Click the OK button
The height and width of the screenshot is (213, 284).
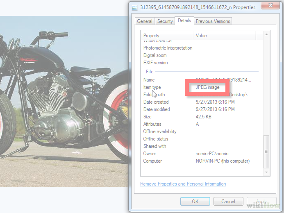(x=195, y=201)
